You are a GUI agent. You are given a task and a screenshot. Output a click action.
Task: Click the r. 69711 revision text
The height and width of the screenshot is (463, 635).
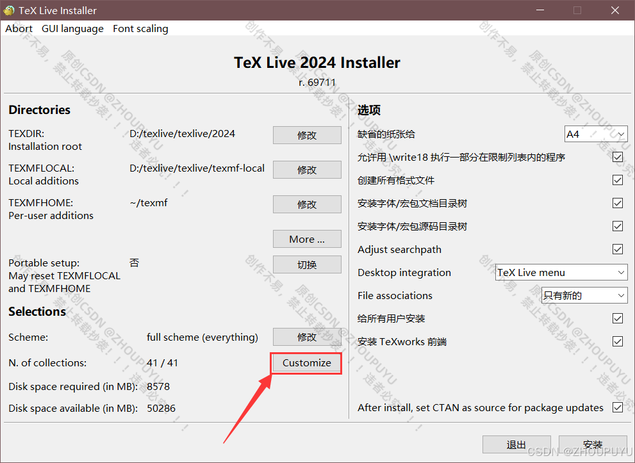tap(318, 83)
